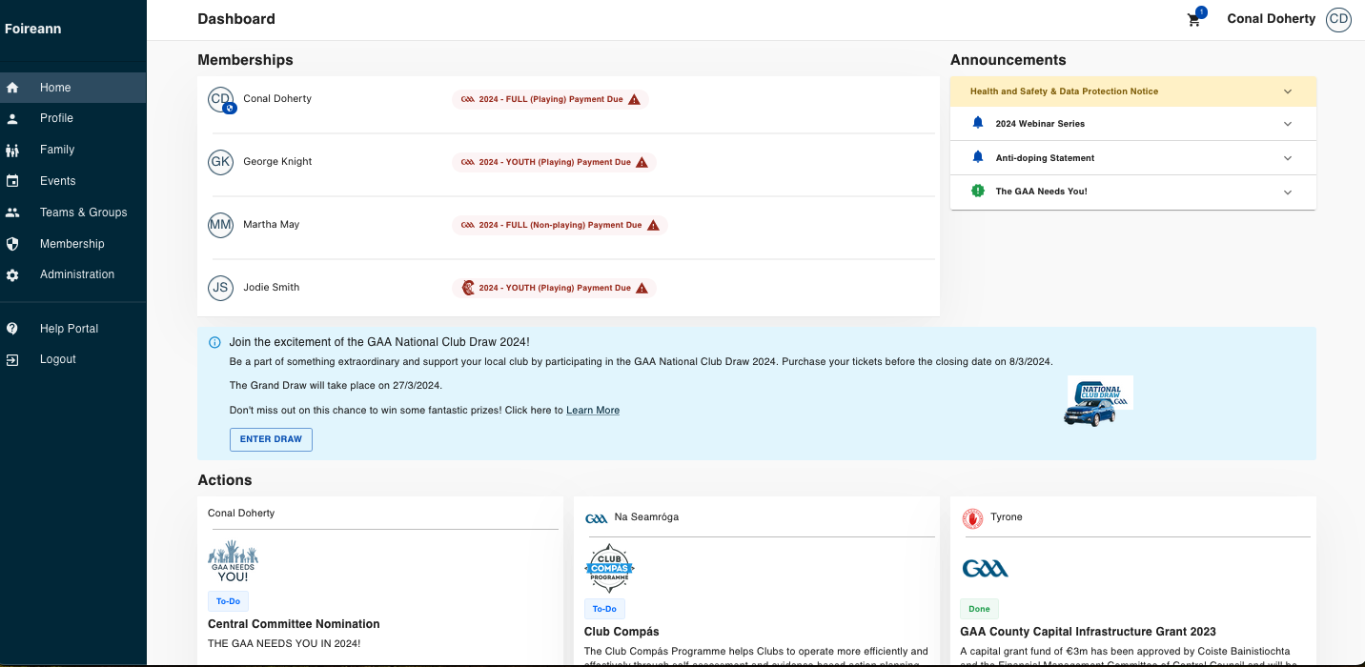This screenshot has height=667, width=1365.
Task: Click the Central Committee Nomination title
Action: pyautogui.click(x=294, y=624)
